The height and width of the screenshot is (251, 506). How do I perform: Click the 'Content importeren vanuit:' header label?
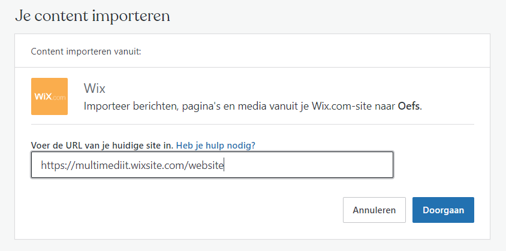86,52
